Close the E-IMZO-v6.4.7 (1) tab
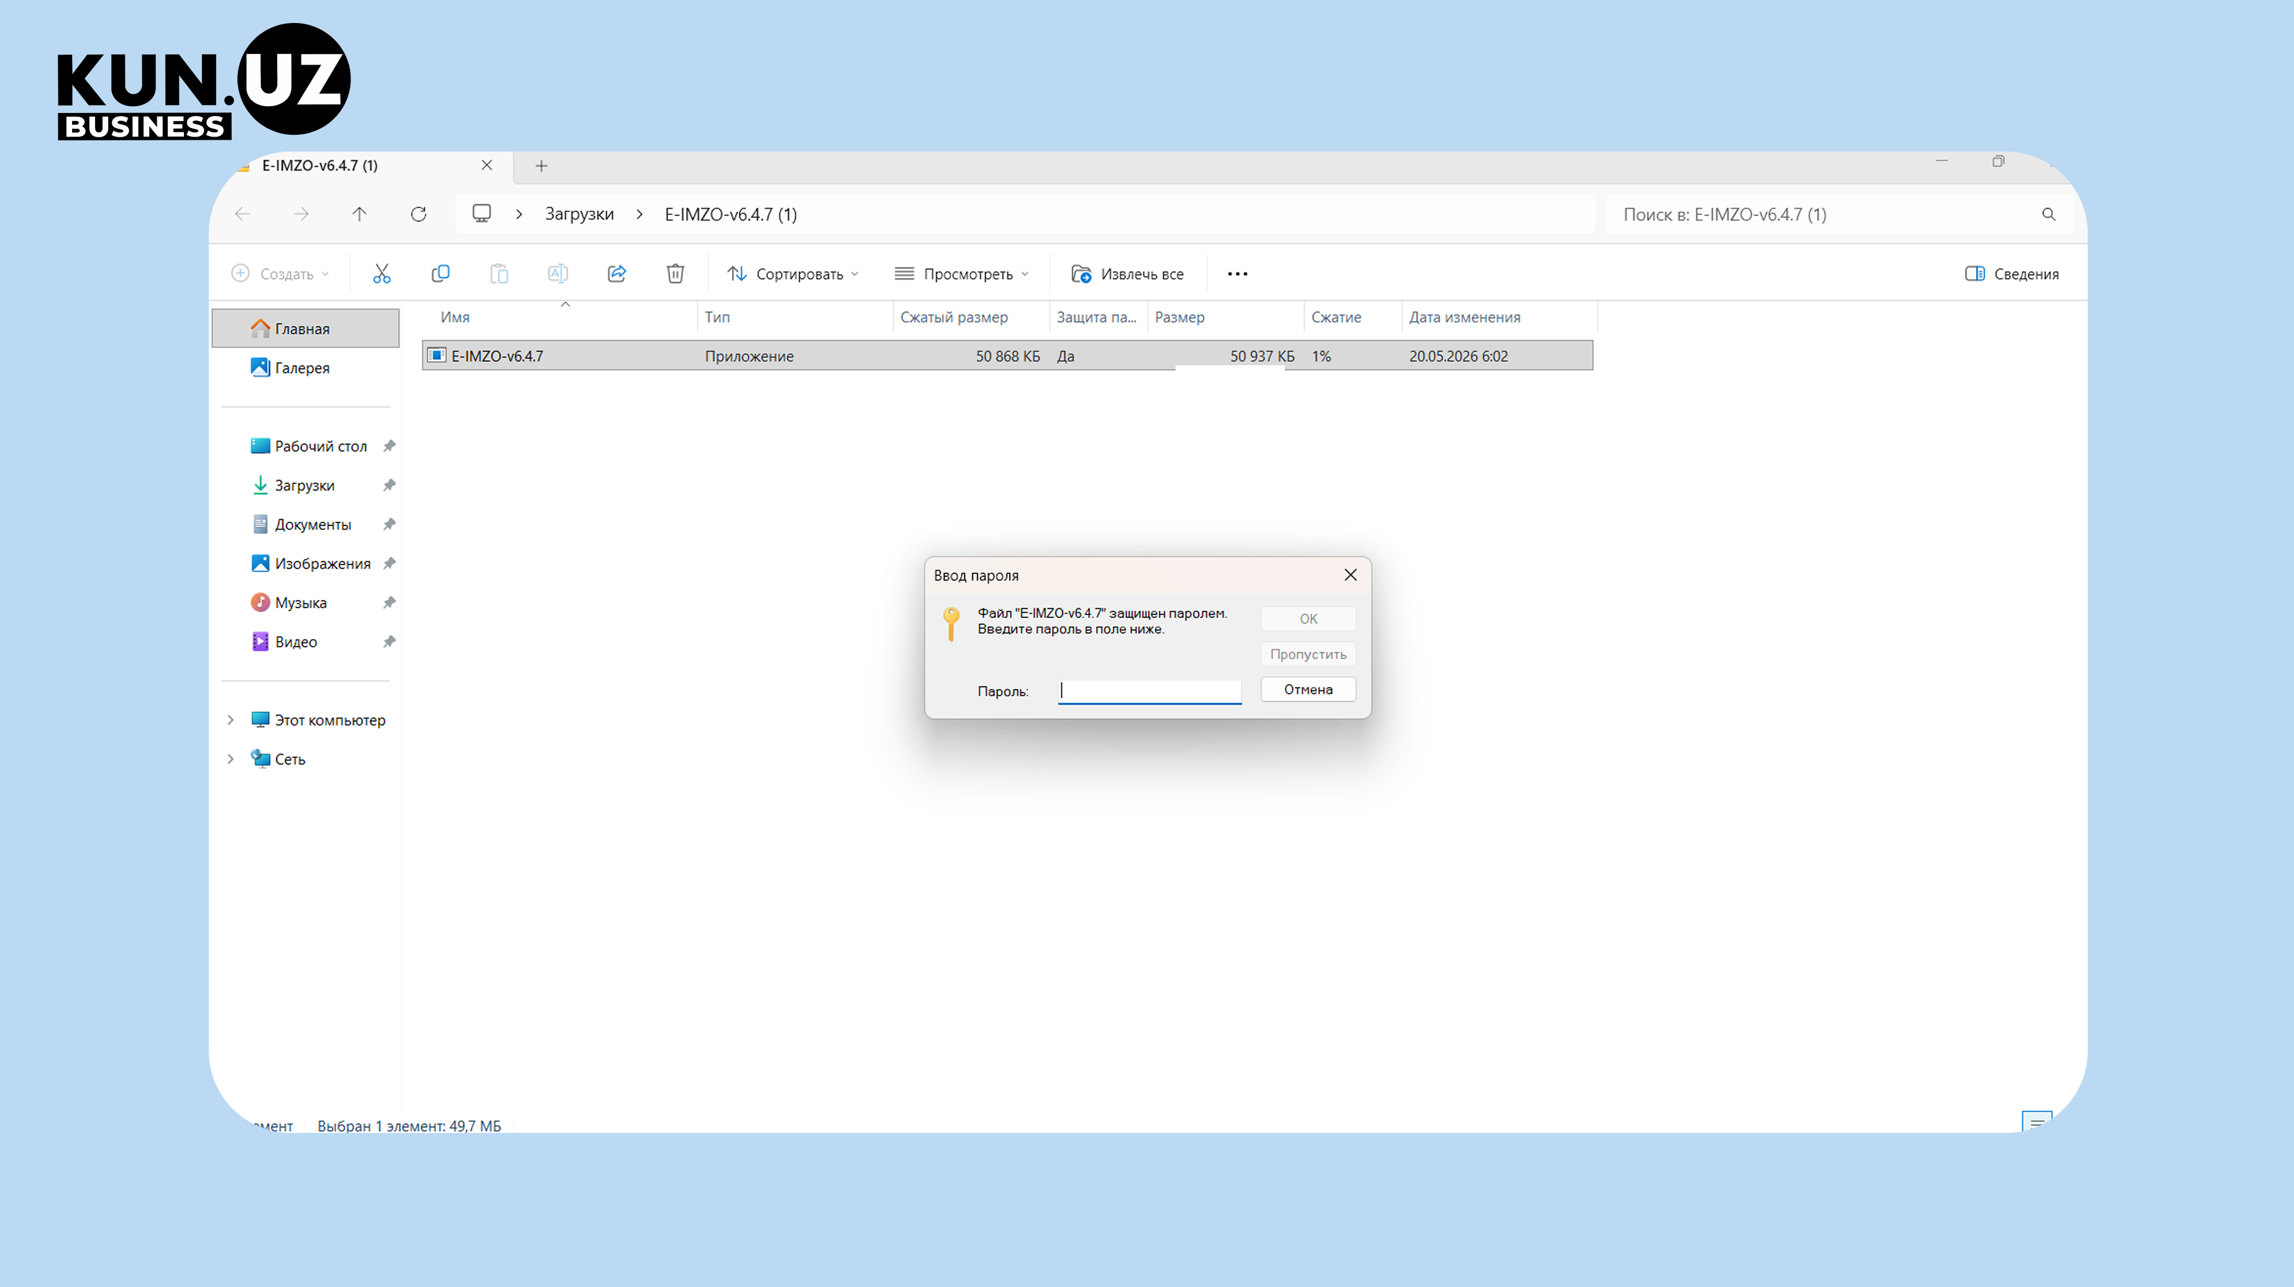This screenshot has height=1287, width=2294. pyautogui.click(x=487, y=166)
